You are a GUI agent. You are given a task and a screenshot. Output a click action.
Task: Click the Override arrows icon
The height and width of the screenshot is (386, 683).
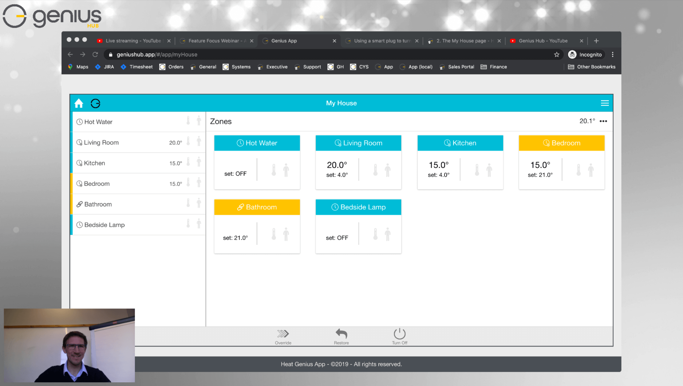pos(283,334)
